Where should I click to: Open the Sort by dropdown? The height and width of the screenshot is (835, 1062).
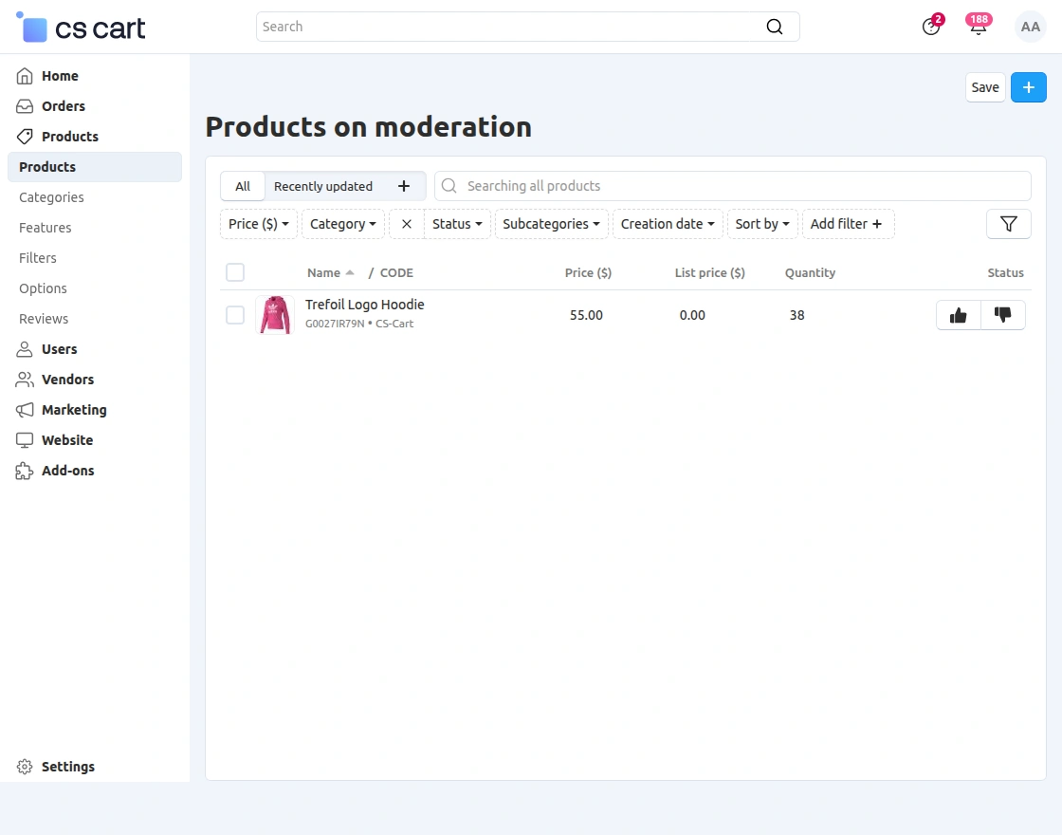[761, 224]
